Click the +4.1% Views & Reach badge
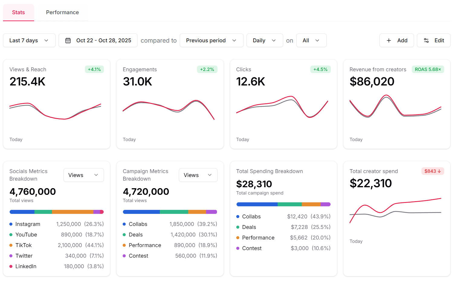Viewport: 465px width, 283px height. click(x=94, y=69)
